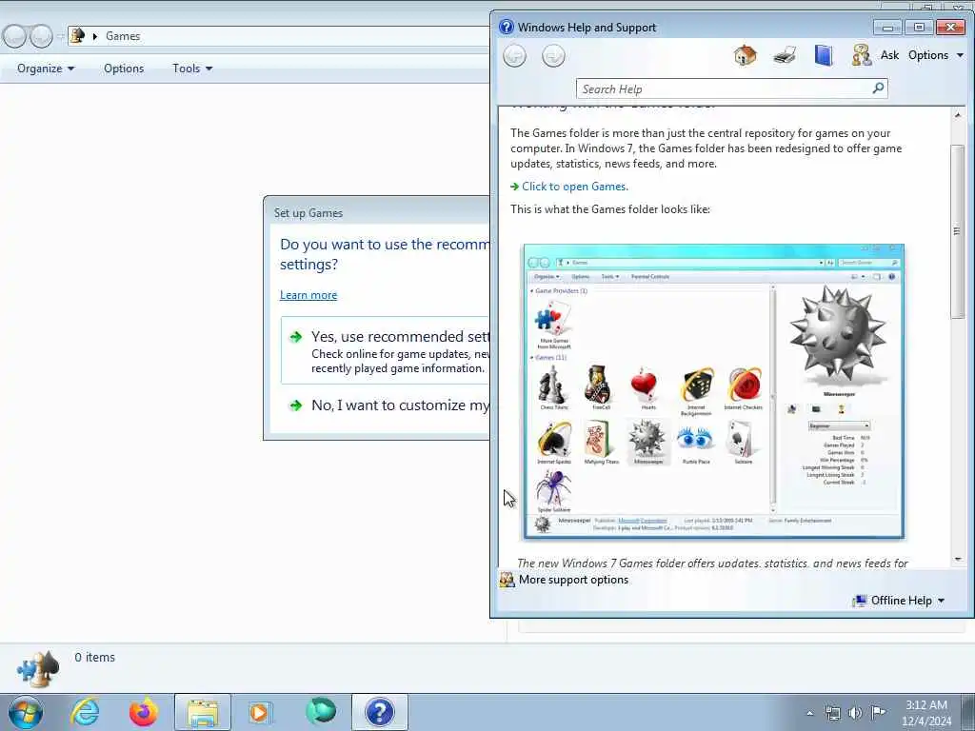This screenshot has width=975, height=731.
Task: Click the Help home icon
Action: [x=745, y=55]
